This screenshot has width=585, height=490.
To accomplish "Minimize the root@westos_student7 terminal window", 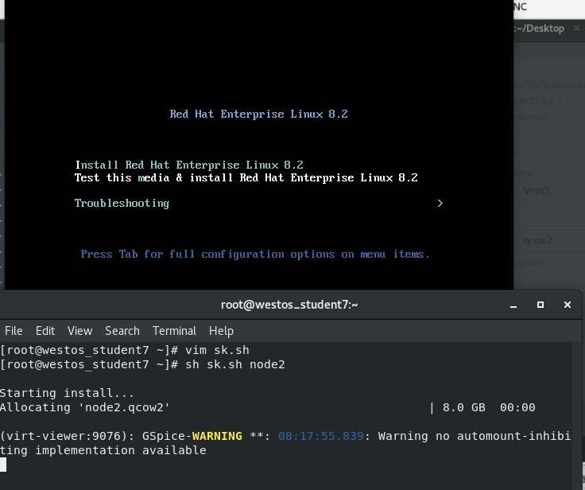I will [513, 305].
